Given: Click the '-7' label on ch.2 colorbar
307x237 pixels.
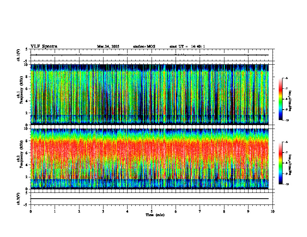Looking at the screenshot, I should [x=286, y=153].
